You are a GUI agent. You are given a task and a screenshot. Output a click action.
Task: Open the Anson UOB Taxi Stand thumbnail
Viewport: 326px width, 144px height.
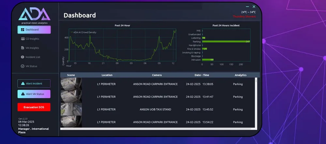click(71, 110)
